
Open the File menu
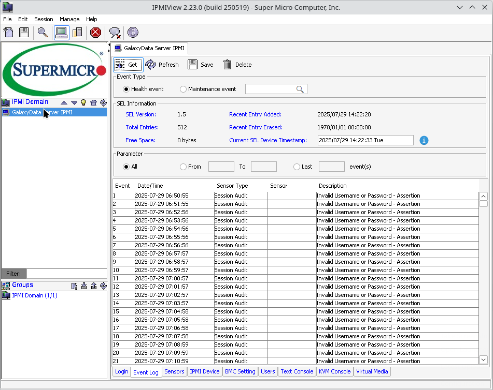click(7, 19)
